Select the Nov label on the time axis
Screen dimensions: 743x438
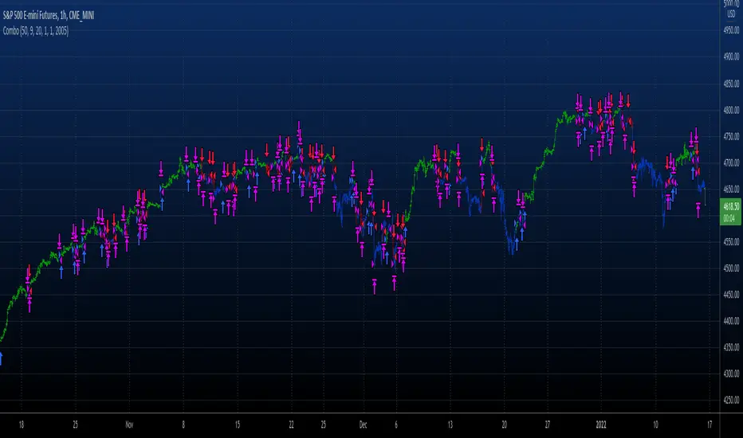pos(129,424)
